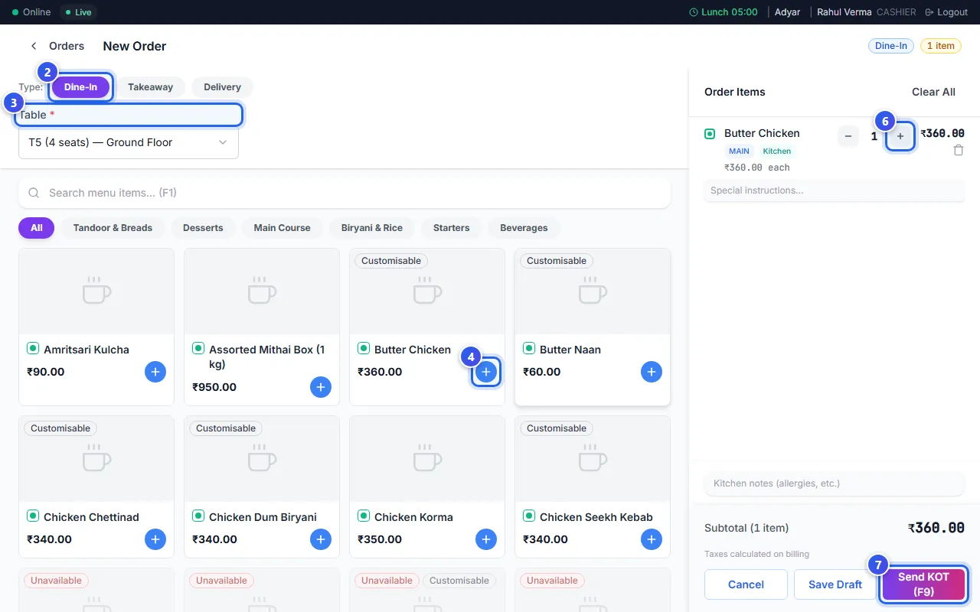Click the Lunch 05:00 clock indicator

(x=724, y=12)
